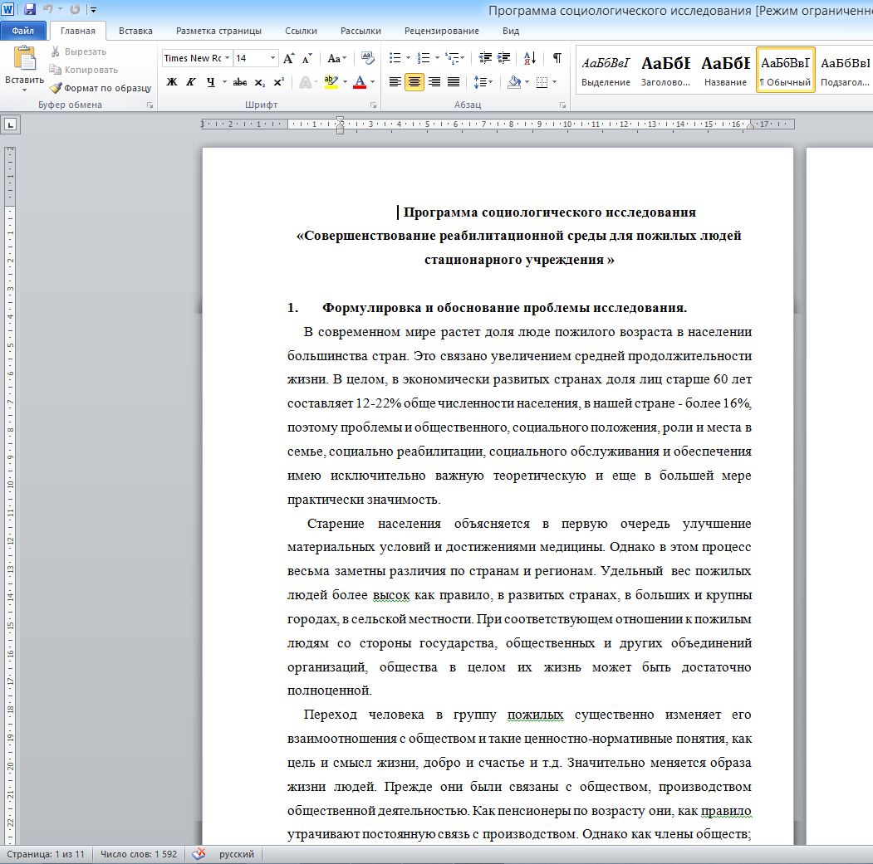The width and height of the screenshot is (873, 864).
Task: Expand the Paragraph (Абзац) dialog launcher
Action: pos(563,105)
